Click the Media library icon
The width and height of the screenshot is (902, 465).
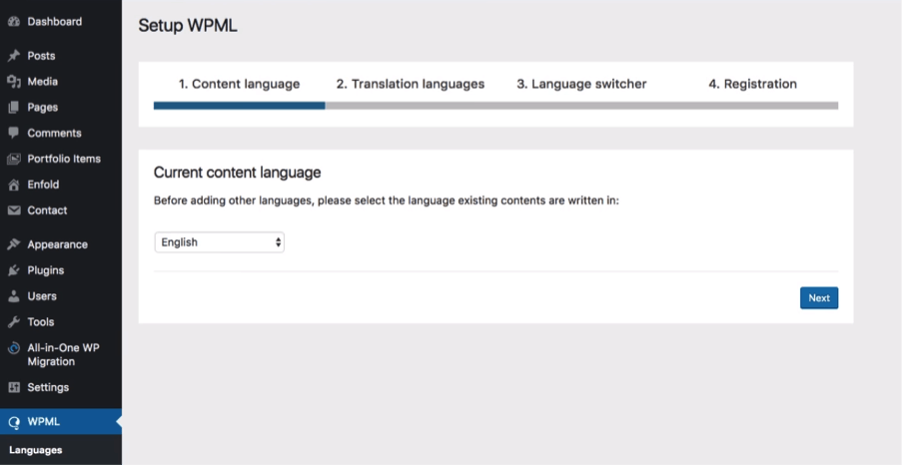point(14,82)
